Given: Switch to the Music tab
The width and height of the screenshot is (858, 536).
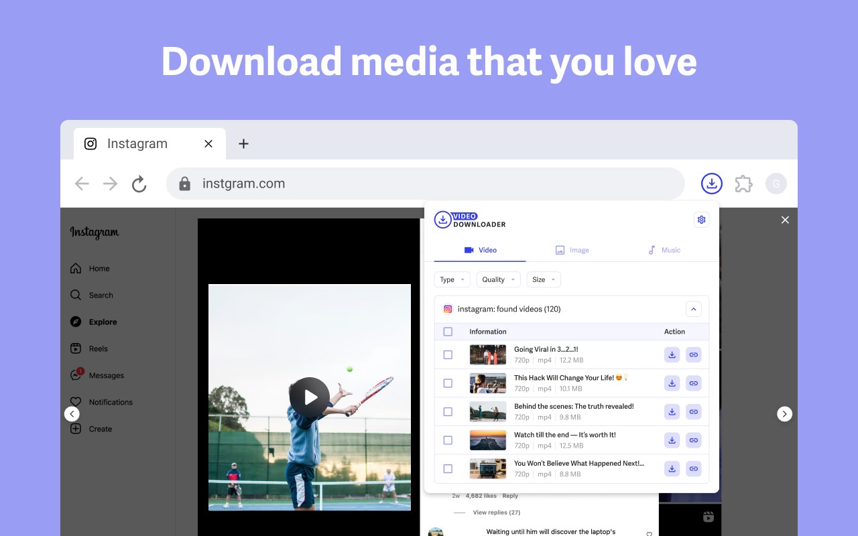Looking at the screenshot, I should (x=664, y=249).
